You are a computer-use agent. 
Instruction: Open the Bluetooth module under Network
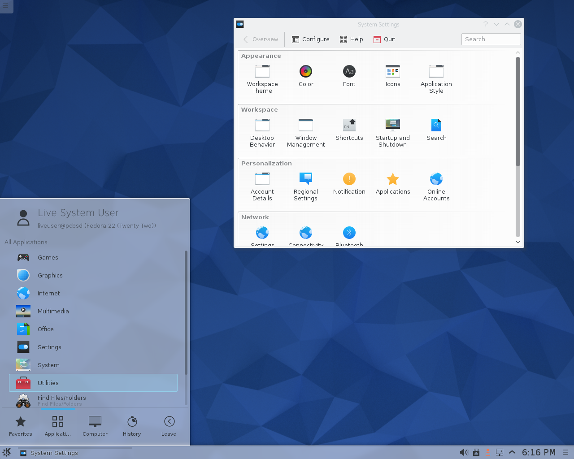[x=349, y=236]
